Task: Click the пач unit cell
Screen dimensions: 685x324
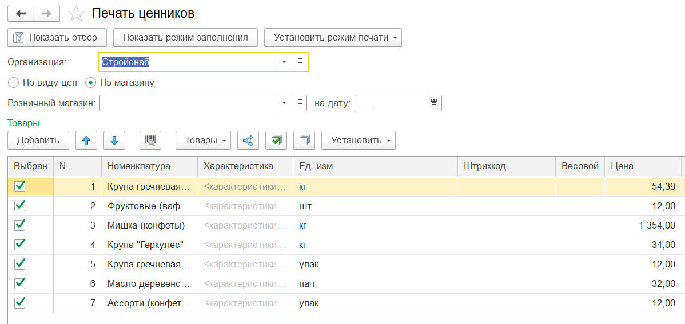Action: click(x=375, y=284)
